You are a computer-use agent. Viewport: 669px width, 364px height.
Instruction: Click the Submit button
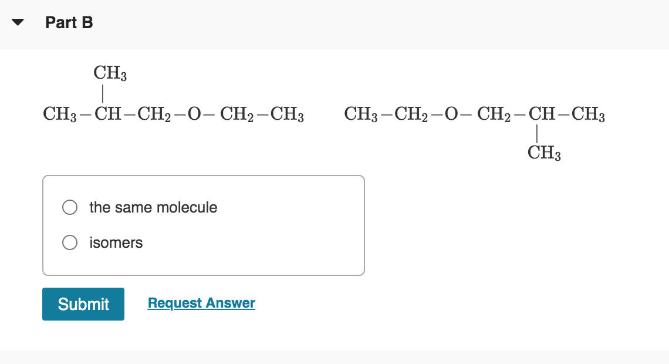[x=83, y=304]
